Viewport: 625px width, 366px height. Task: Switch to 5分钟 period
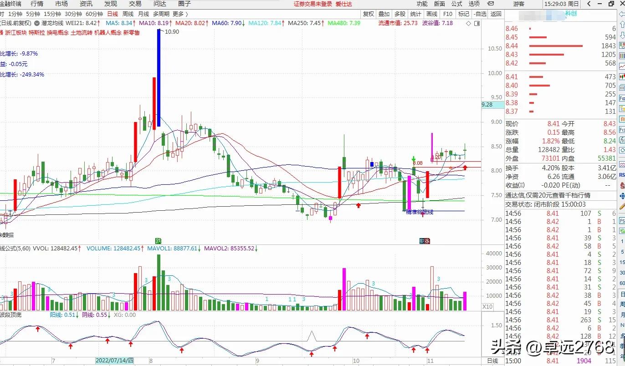click(33, 14)
